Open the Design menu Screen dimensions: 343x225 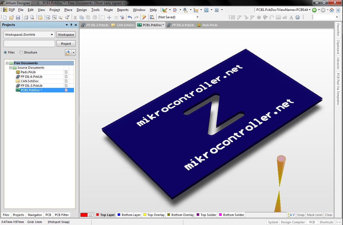pyautogui.click(x=82, y=10)
